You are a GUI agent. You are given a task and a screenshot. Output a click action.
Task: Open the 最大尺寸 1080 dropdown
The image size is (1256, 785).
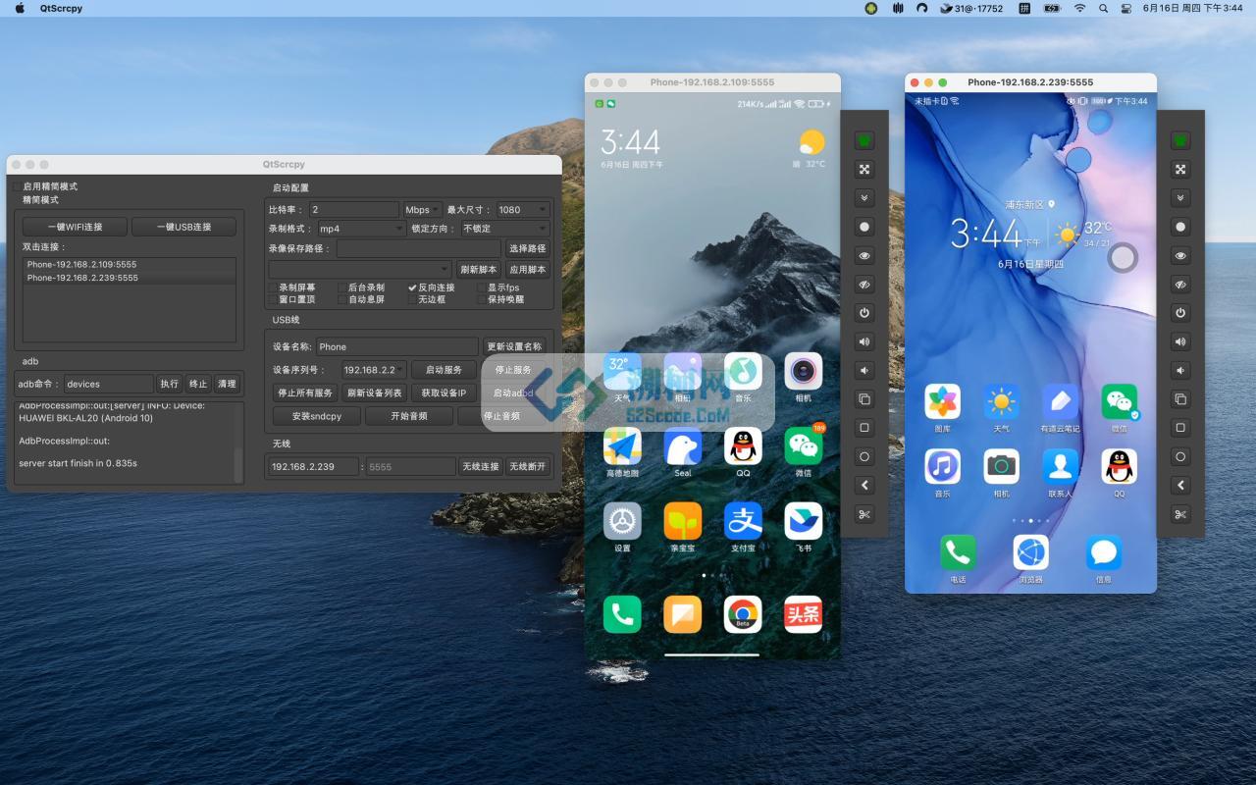click(x=522, y=209)
